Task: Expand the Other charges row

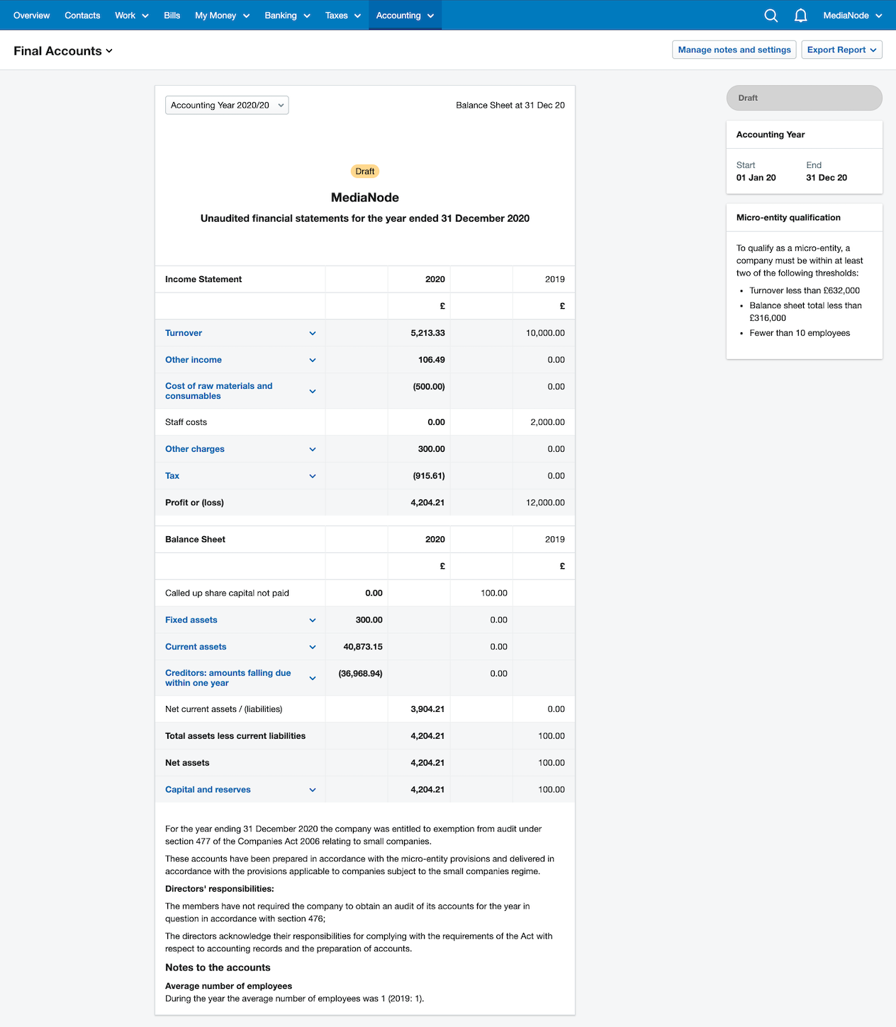Action: pos(312,449)
